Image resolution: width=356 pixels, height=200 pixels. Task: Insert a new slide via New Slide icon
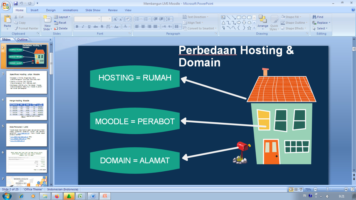pos(47,21)
